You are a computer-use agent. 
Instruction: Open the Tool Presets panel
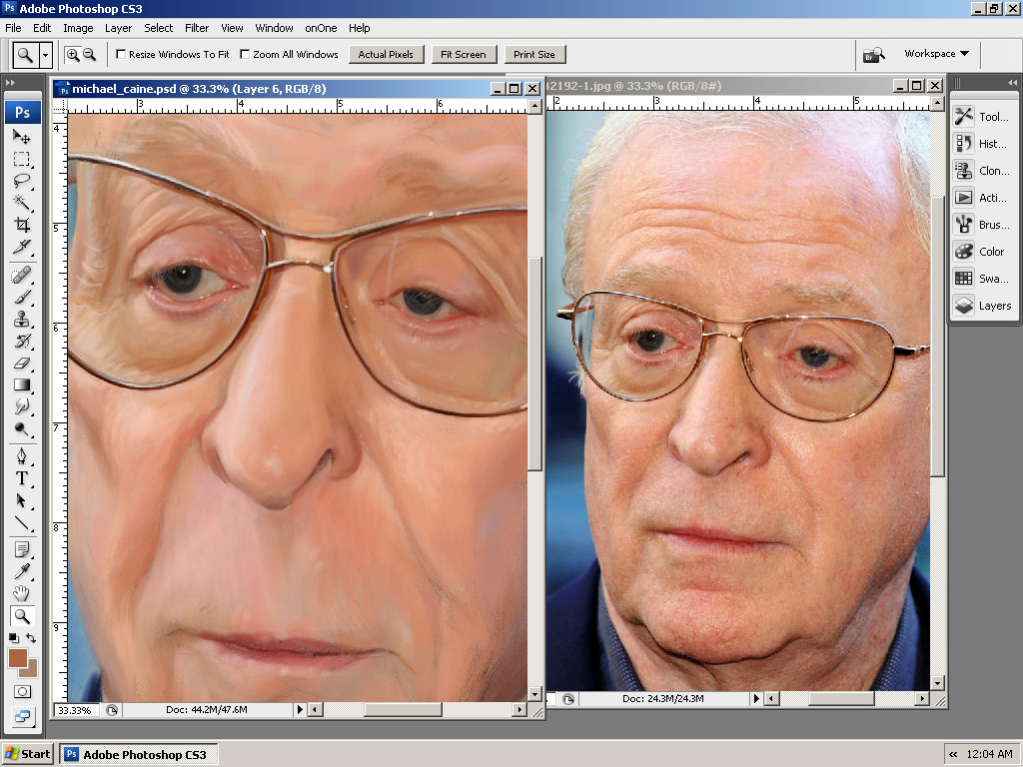click(x=983, y=117)
